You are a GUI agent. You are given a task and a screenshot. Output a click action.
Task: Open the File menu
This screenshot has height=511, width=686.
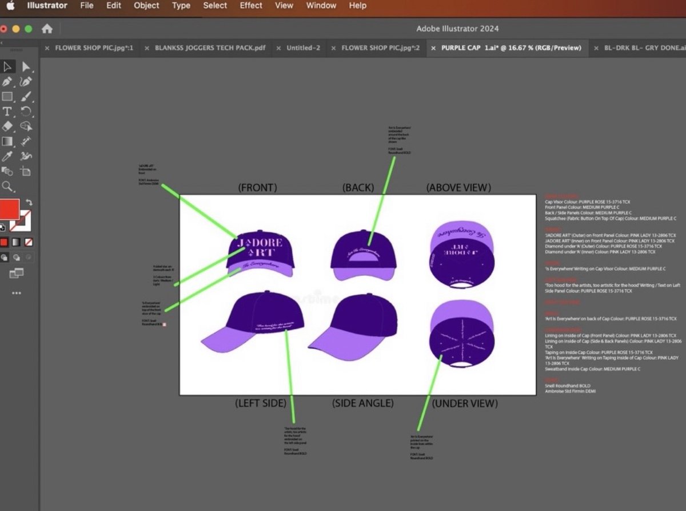[87, 6]
